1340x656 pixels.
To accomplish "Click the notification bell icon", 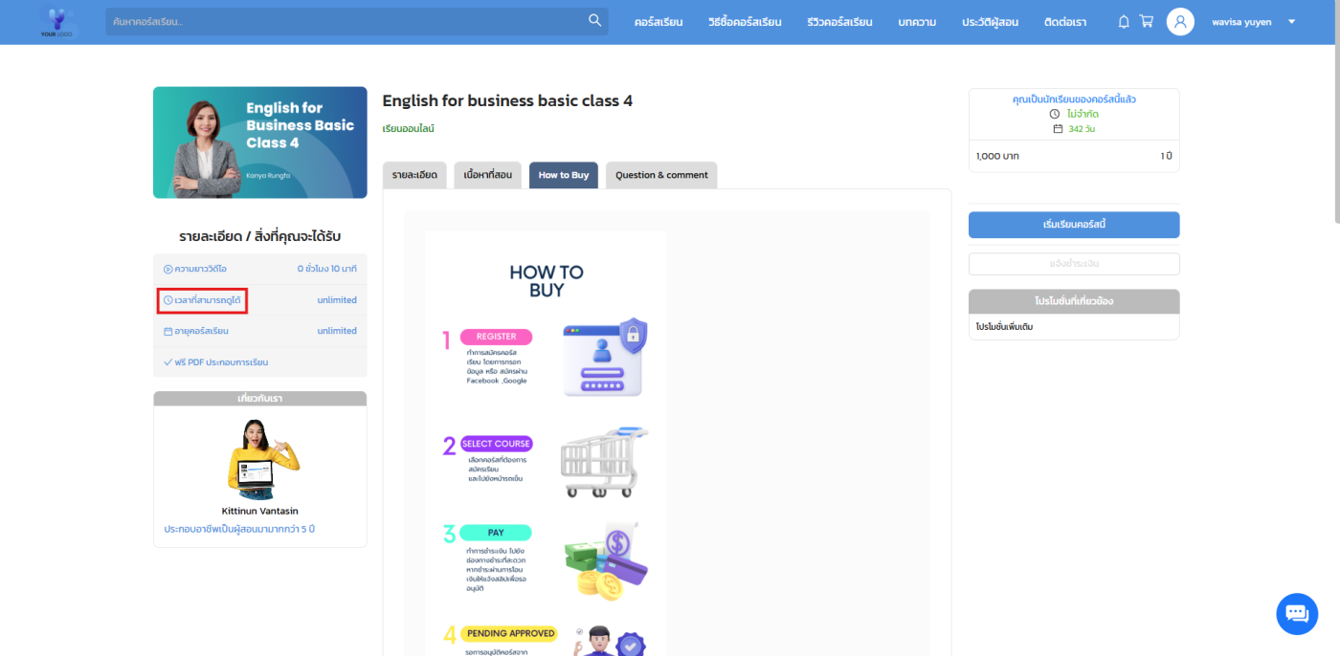I will [1124, 22].
